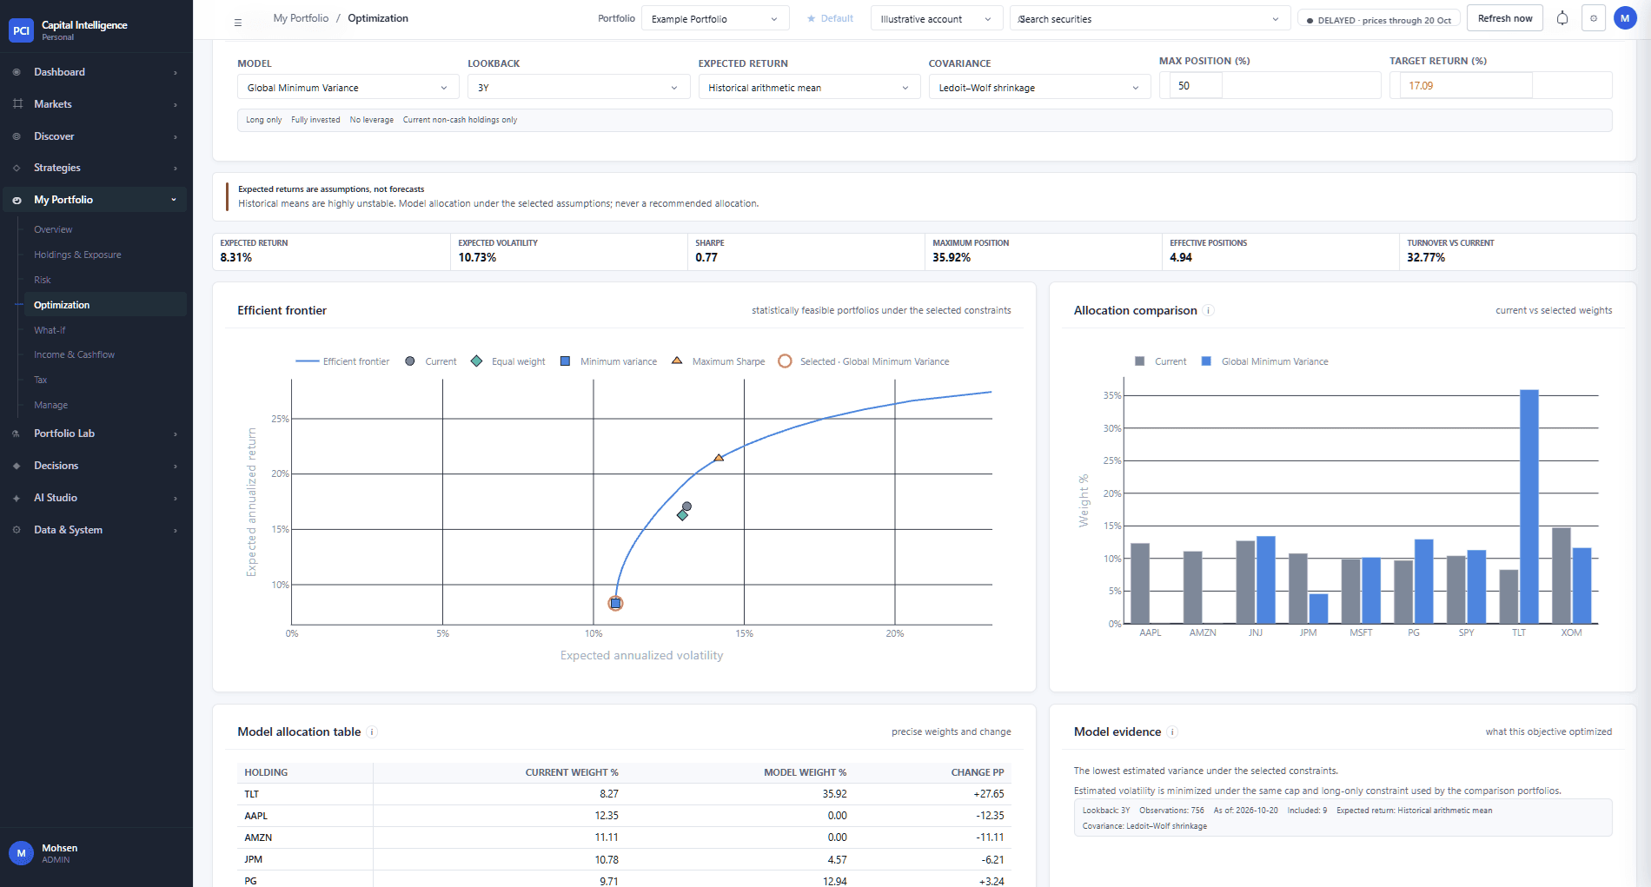Click the Dashboard sidebar icon
Image resolution: width=1651 pixels, height=887 pixels.
click(17, 72)
